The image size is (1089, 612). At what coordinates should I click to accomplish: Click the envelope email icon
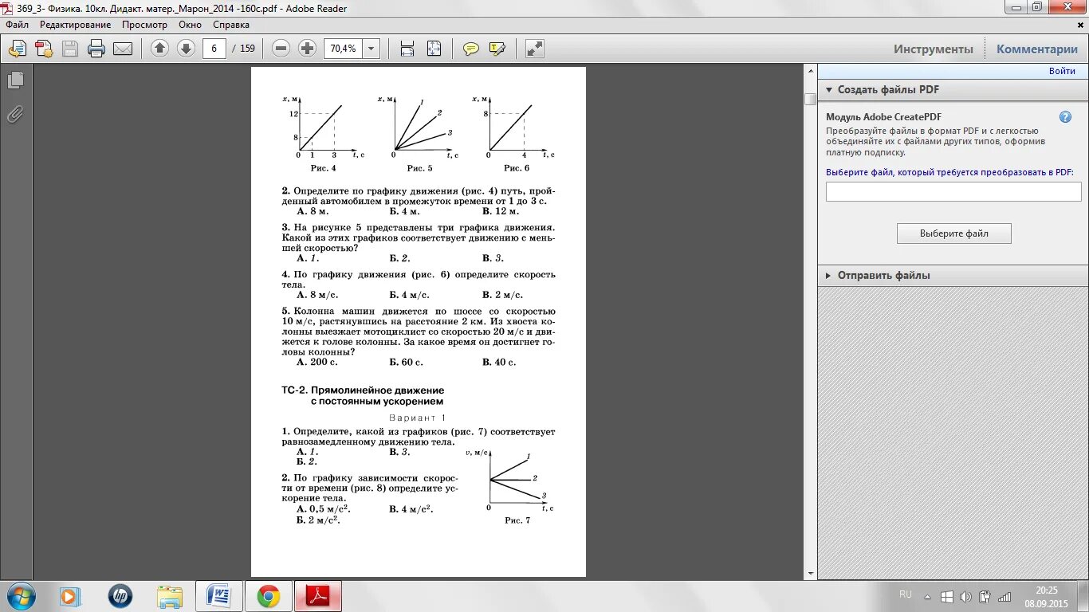click(x=123, y=49)
